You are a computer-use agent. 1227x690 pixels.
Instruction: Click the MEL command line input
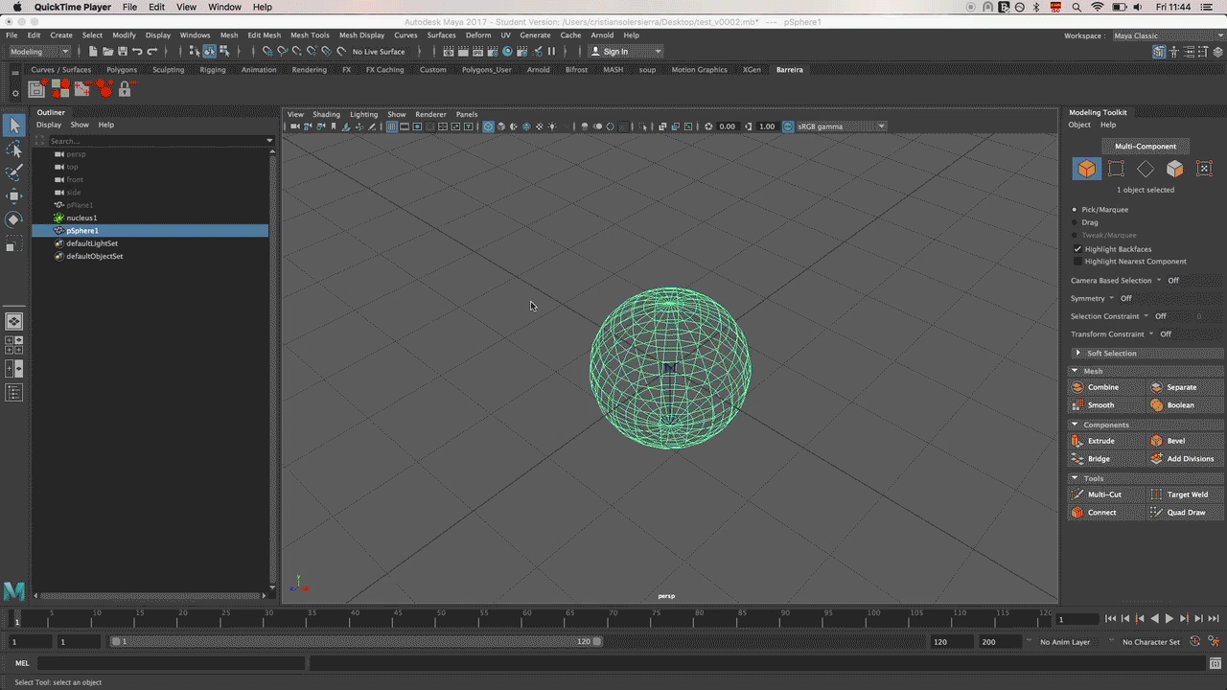click(170, 663)
